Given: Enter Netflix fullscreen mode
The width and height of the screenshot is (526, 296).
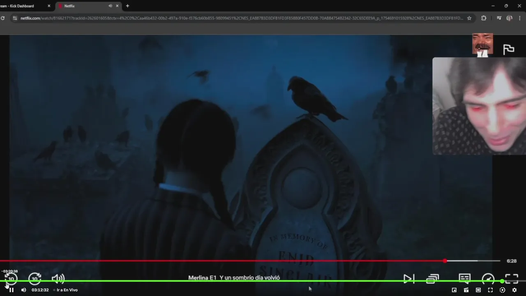Looking at the screenshot, I should coord(512,279).
